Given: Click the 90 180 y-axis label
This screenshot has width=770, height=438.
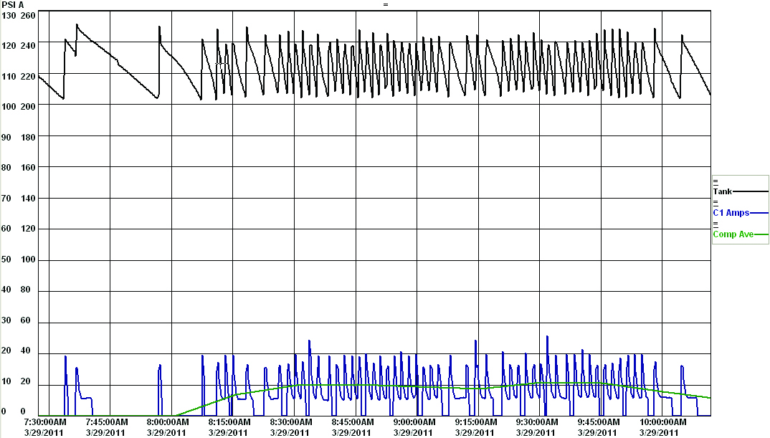Looking at the screenshot, I should click(19, 138).
